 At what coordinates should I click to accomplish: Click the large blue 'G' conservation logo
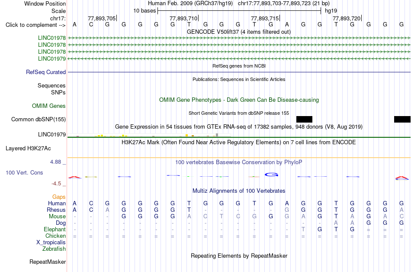click(271, 175)
